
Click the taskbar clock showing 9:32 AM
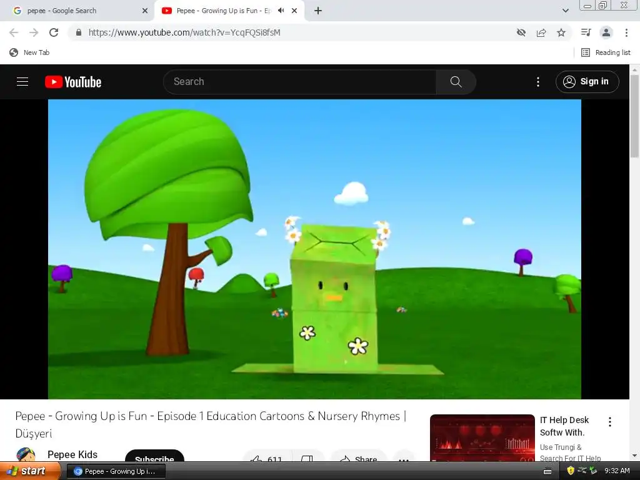(617, 471)
